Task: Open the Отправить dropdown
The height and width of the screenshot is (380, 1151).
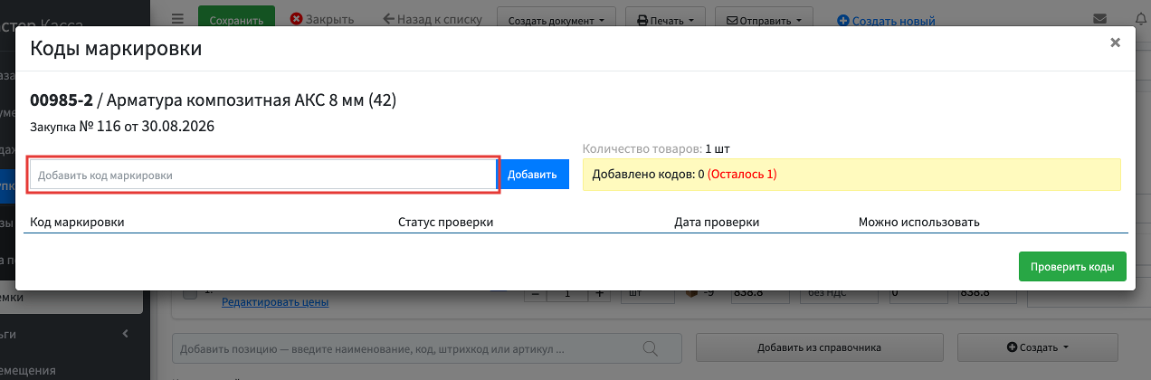Action: [x=764, y=20]
